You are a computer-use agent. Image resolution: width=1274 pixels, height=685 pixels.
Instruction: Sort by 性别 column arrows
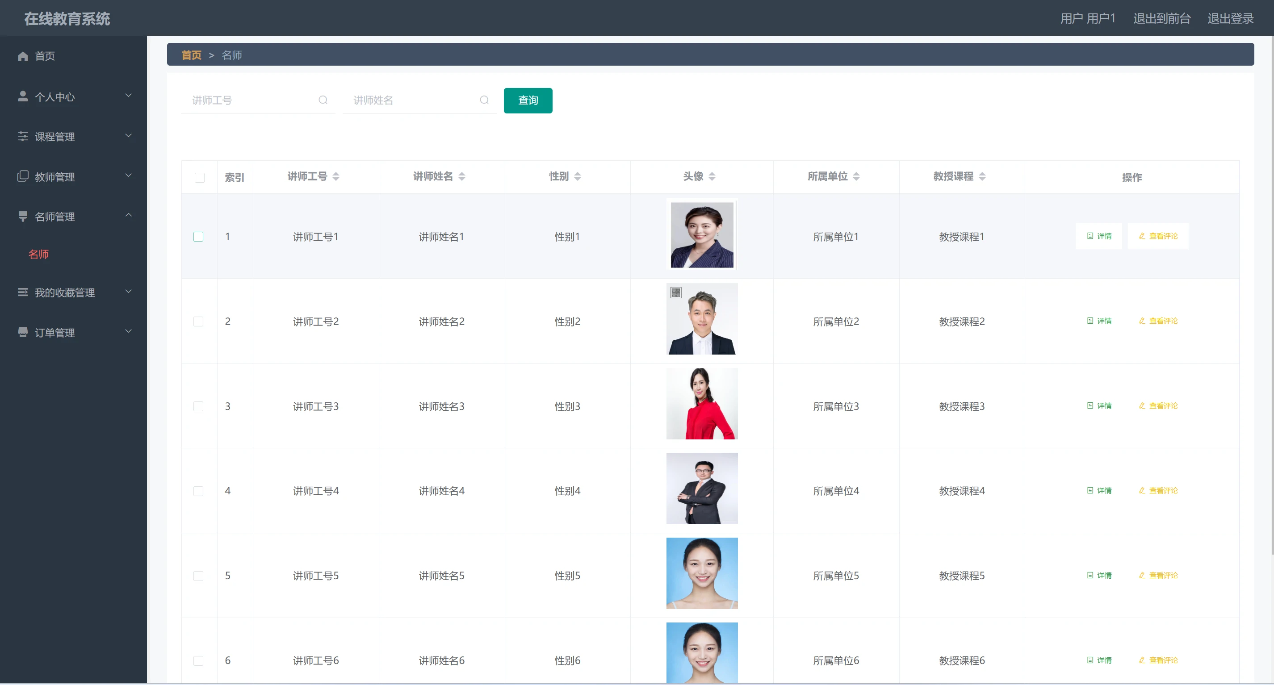click(x=577, y=176)
